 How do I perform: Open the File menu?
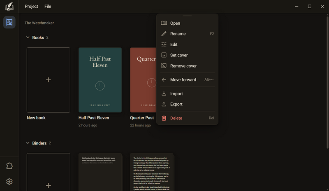pyautogui.click(x=48, y=7)
